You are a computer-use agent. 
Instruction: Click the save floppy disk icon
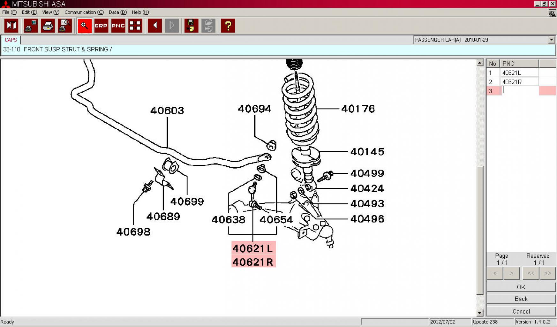191,26
